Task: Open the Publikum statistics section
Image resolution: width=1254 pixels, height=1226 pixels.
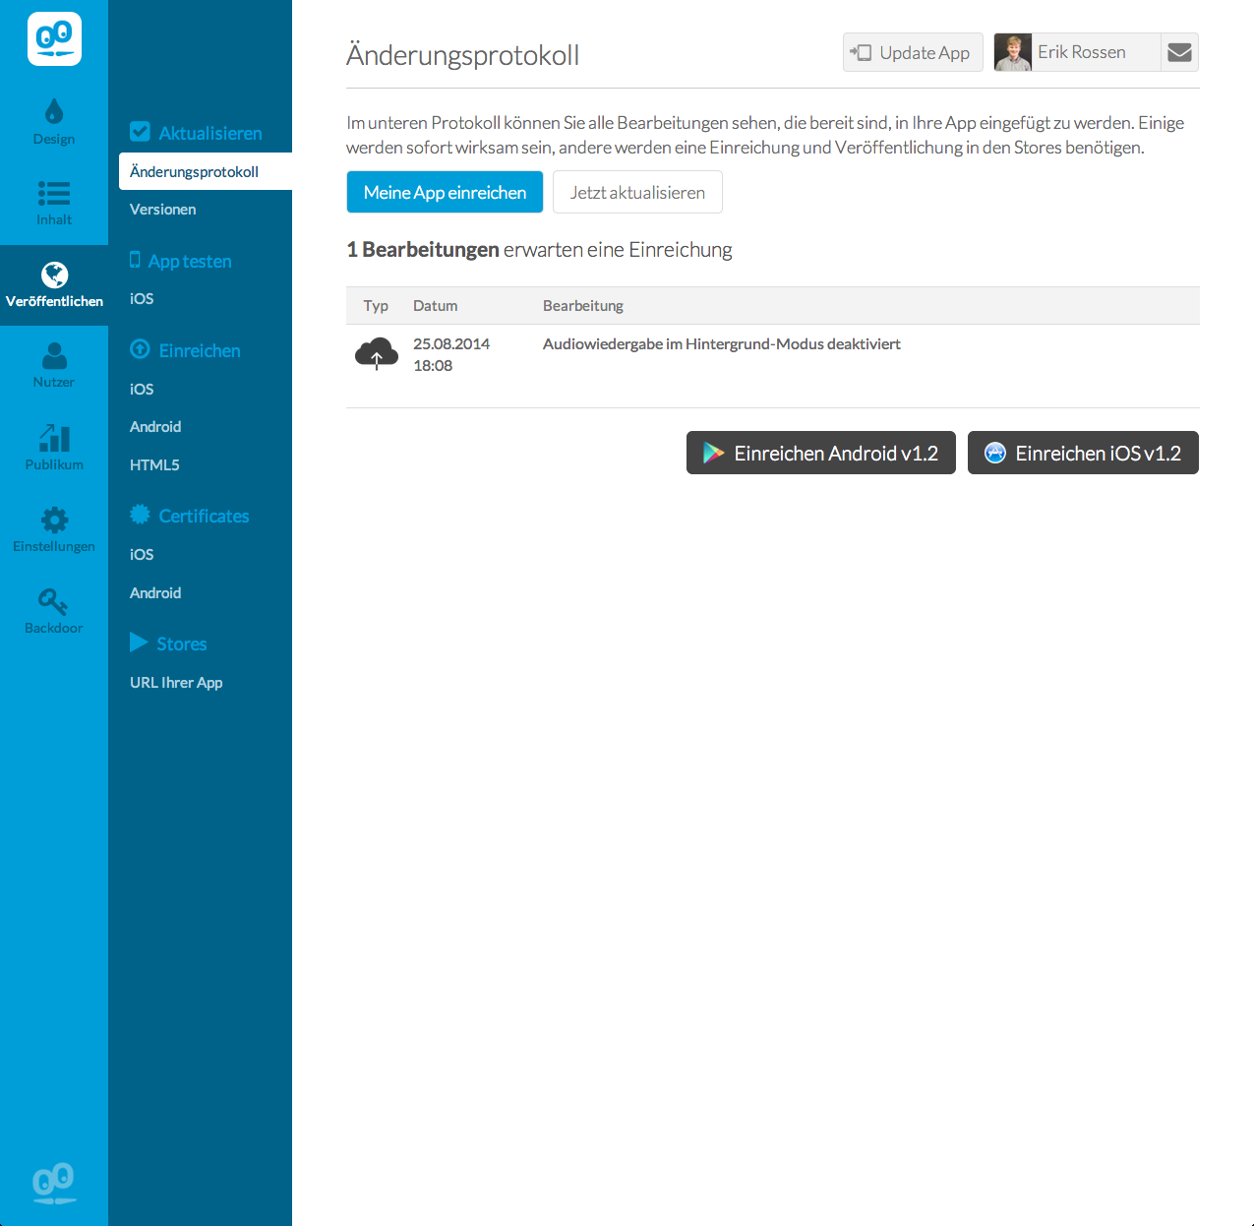Action: click(54, 448)
